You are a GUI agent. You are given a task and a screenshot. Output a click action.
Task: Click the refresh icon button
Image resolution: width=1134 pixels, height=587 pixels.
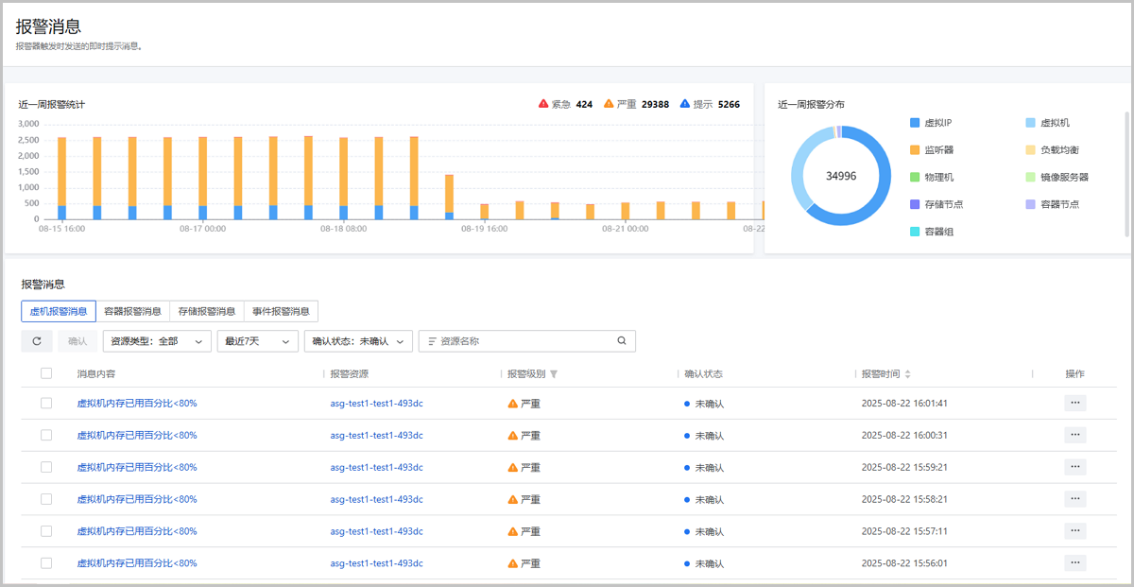37,341
